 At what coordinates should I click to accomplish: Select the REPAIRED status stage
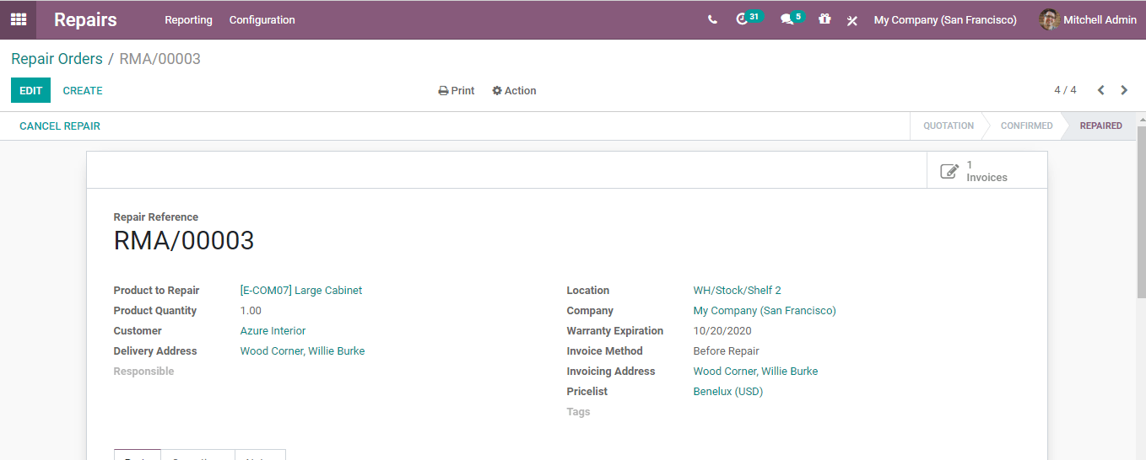click(x=1100, y=126)
